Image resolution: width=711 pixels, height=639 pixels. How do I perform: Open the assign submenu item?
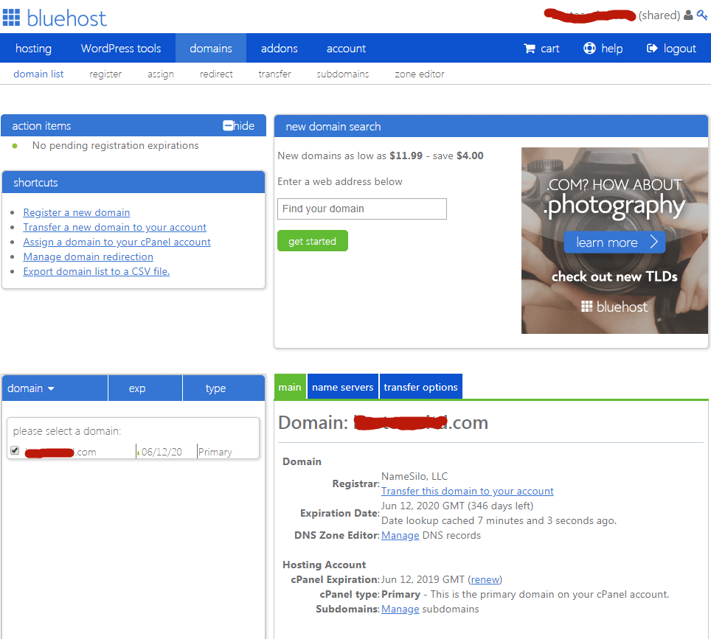coord(161,74)
